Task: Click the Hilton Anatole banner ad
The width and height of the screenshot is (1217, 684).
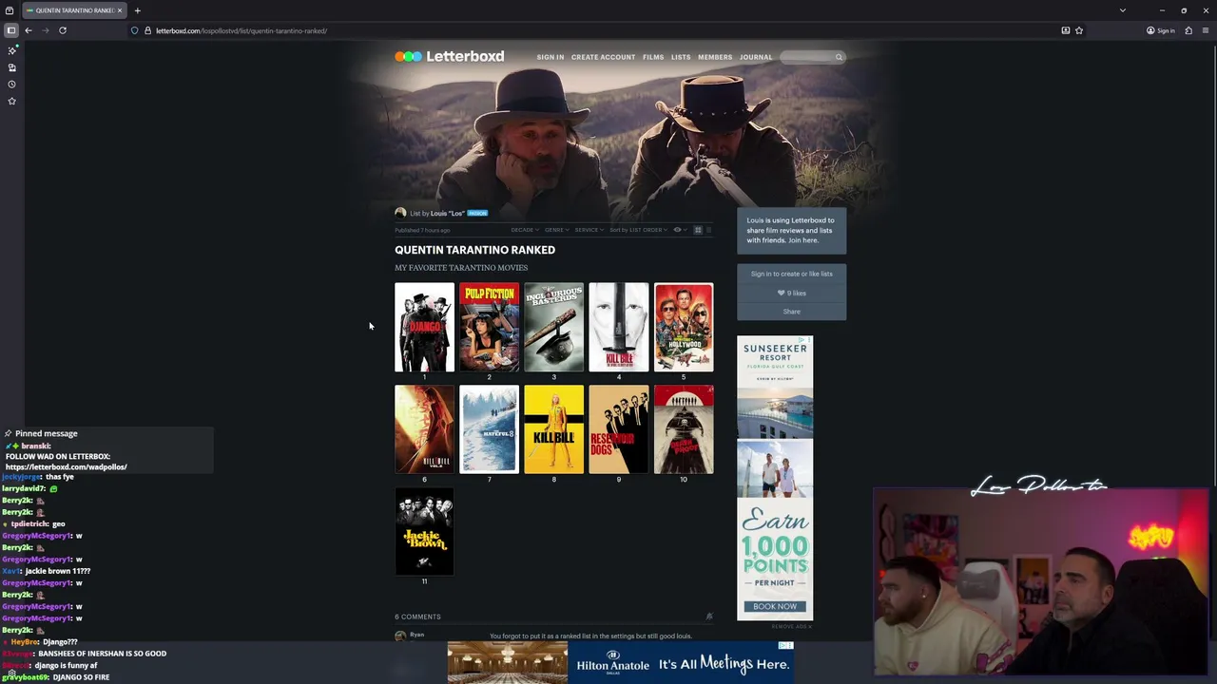Action: tap(621, 662)
